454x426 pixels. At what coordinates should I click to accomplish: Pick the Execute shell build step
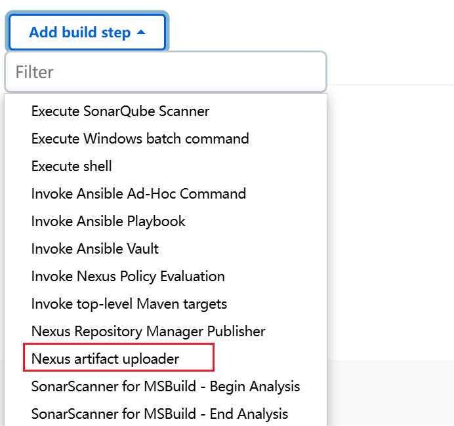click(72, 166)
